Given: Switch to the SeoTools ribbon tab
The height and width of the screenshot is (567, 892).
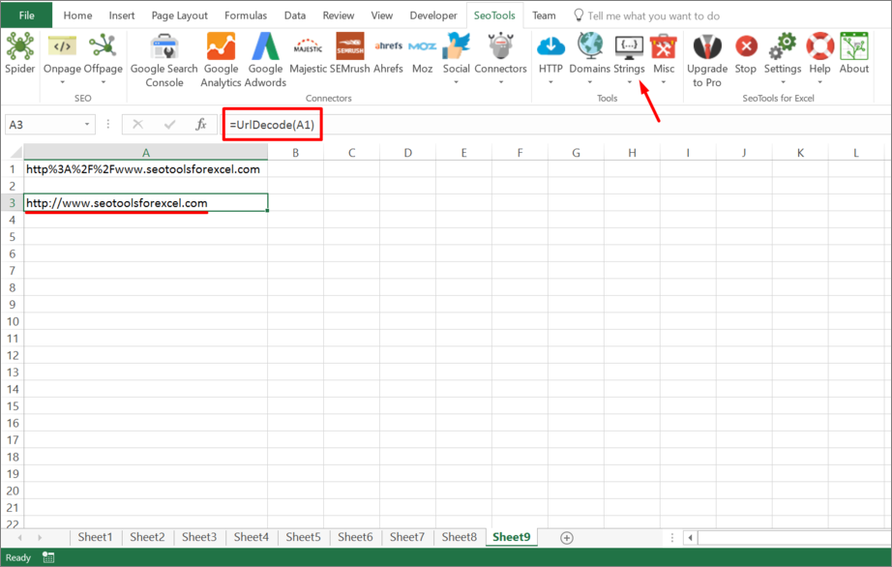Looking at the screenshot, I should pos(495,15).
